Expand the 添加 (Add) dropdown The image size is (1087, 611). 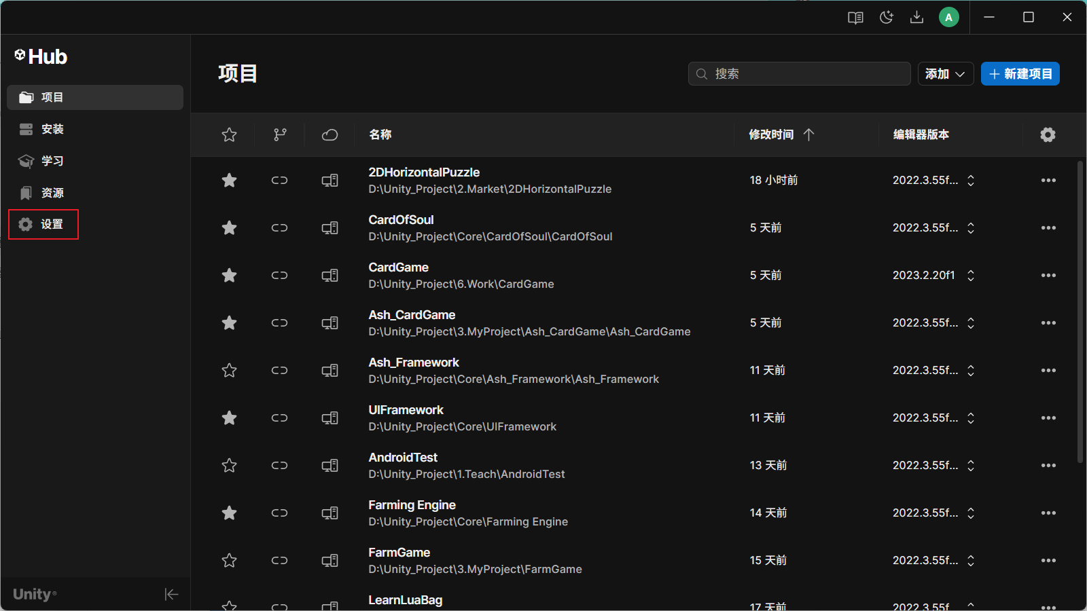[x=946, y=74]
